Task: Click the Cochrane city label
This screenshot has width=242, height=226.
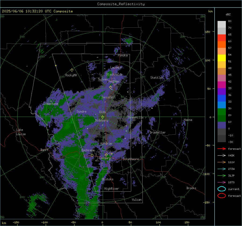Action: click(x=88, y=150)
